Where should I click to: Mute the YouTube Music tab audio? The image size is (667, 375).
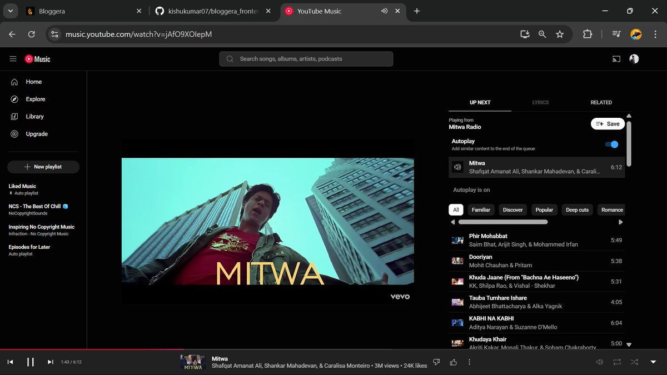point(384,11)
